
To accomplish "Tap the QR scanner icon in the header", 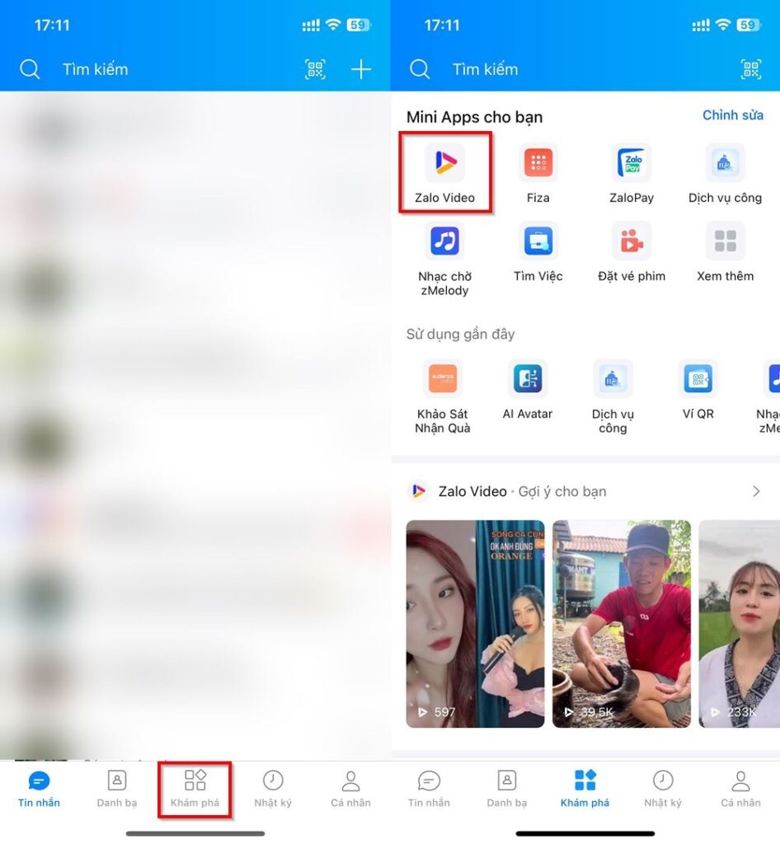I will pyautogui.click(x=750, y=69).
